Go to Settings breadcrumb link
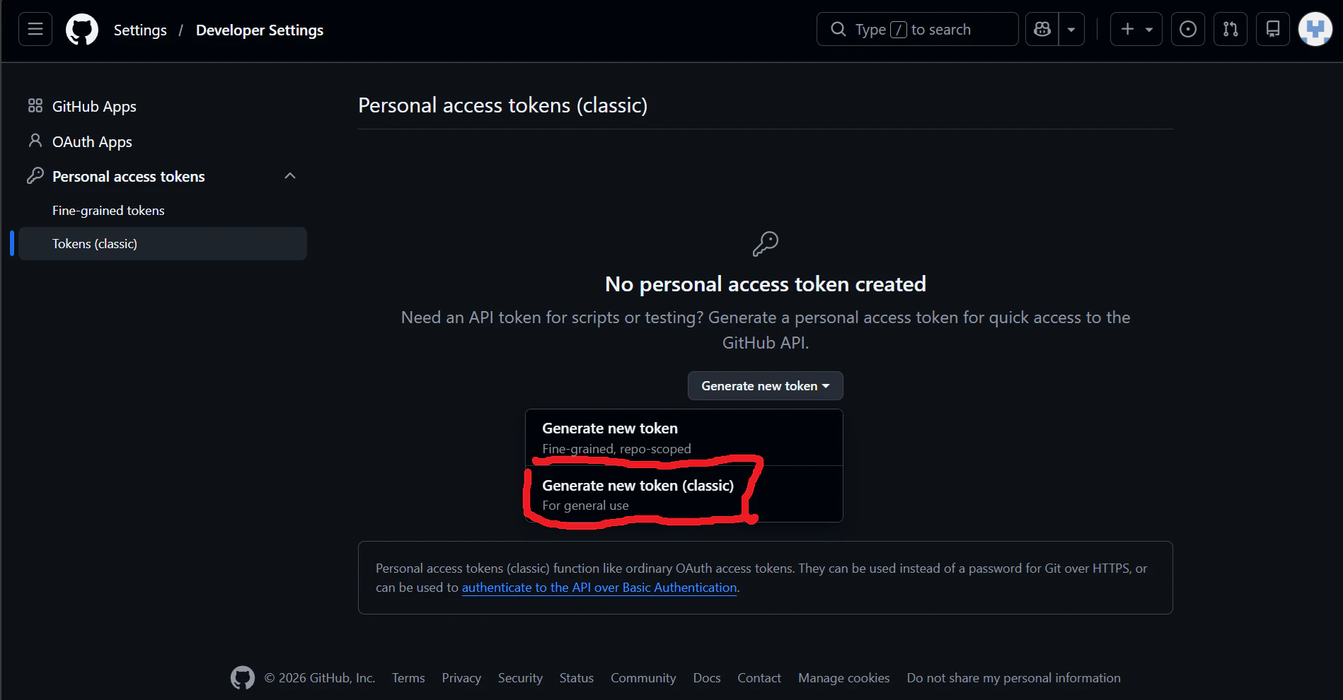Screen dimensions: 1343x700 [x=140, y=30]
